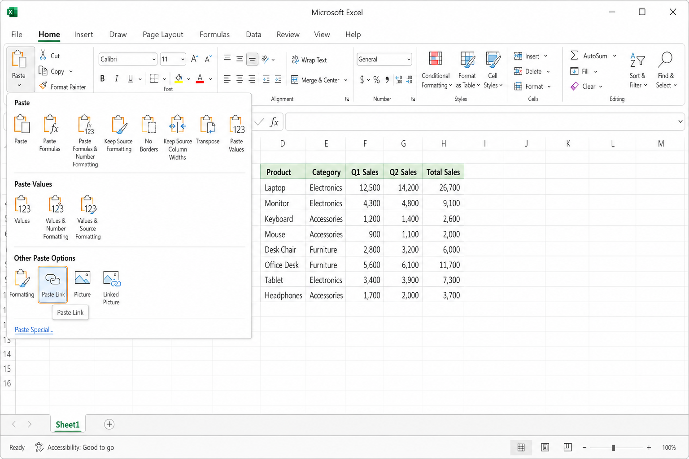Choose the No Borders paste option
This screenshot has width=689, height=459.
[x=148, y=133]
